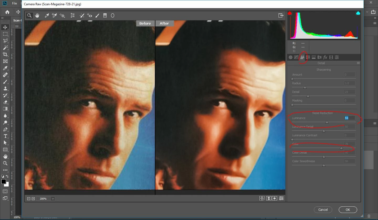
Task: Select the Healing Brush tool
Action: pos(5,75)
